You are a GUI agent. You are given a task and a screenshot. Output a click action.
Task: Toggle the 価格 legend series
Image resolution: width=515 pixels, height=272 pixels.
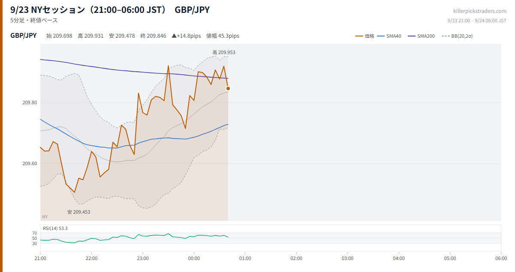pos(365,36)
